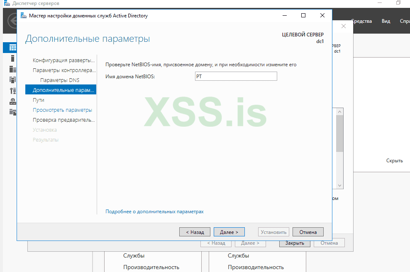The width and height of the screenshot is (410, 272).
Task: Close the Active Directory wizard window
Action: click(x=322, y=15)
